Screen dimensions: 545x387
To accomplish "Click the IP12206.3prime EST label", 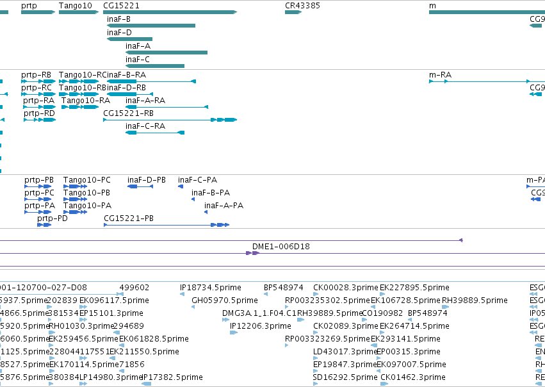I will coord(261,326).
